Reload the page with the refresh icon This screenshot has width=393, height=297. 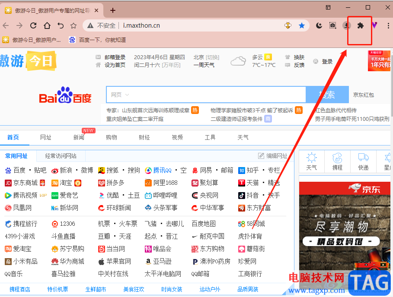click(33, 25)
